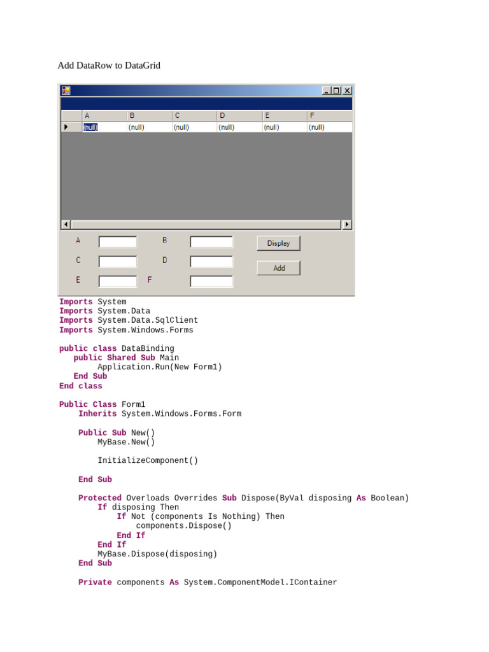Click the horizontal scrollbar track of DataGrid
The width and height of the screenshot is (489, 652).
click(206, 225)
